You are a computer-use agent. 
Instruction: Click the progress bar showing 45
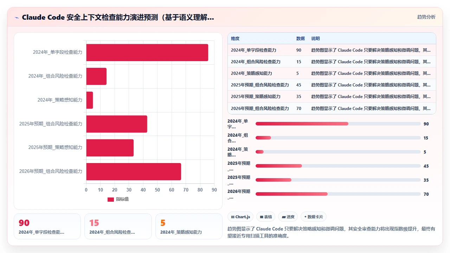pos(338,166)
